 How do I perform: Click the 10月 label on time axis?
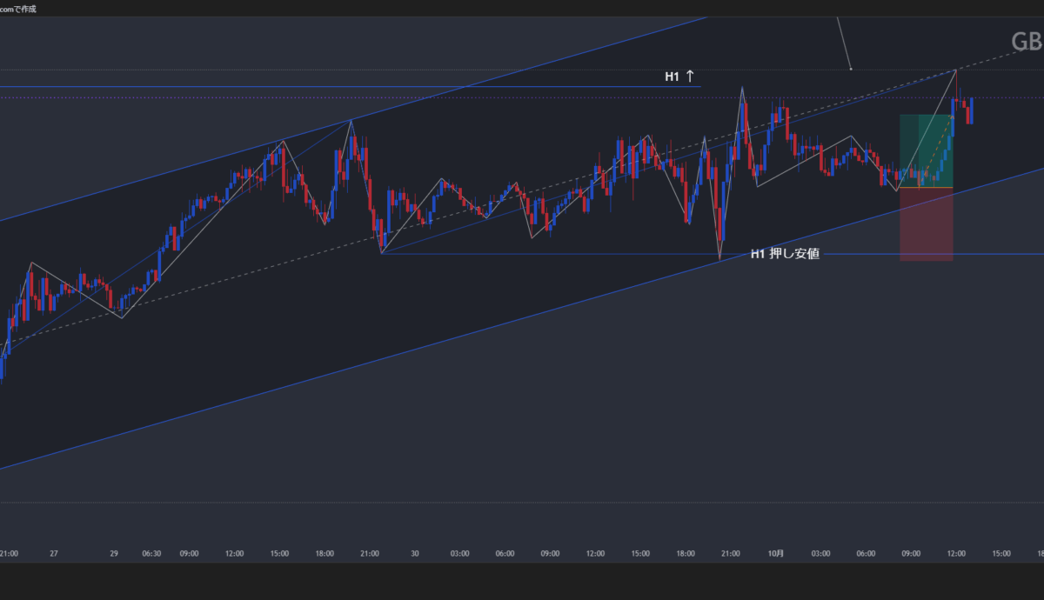pos(776,553)
